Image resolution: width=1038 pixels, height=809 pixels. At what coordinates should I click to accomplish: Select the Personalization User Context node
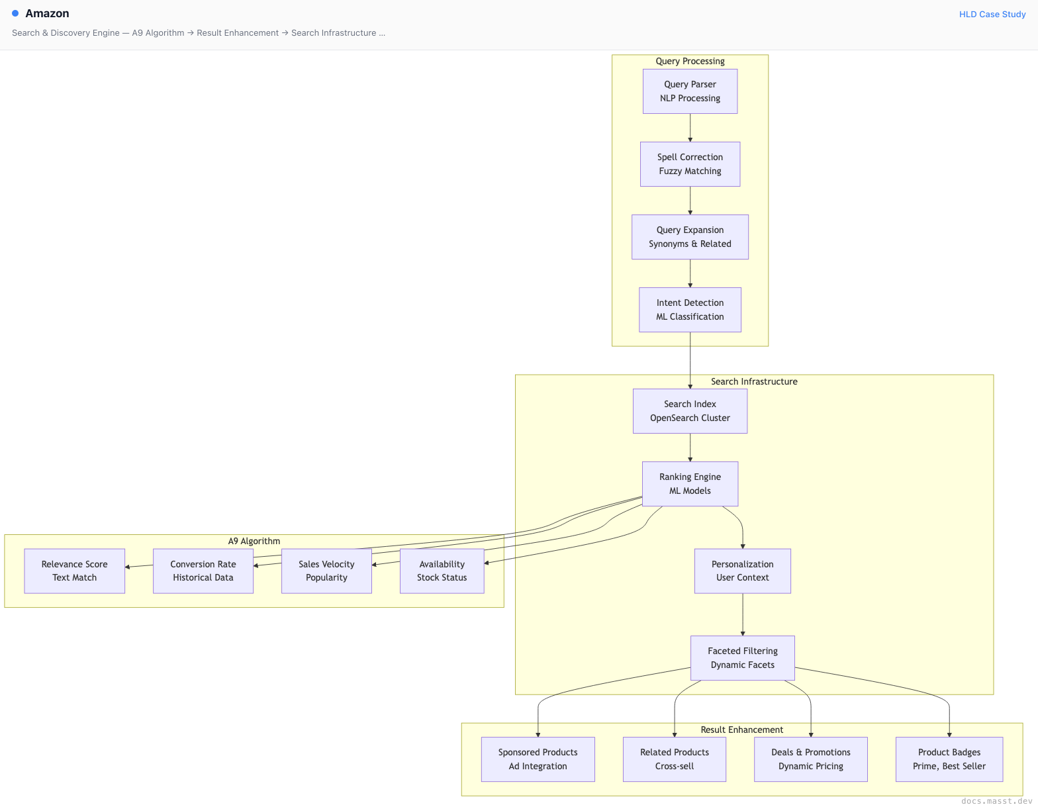(742, 571)
